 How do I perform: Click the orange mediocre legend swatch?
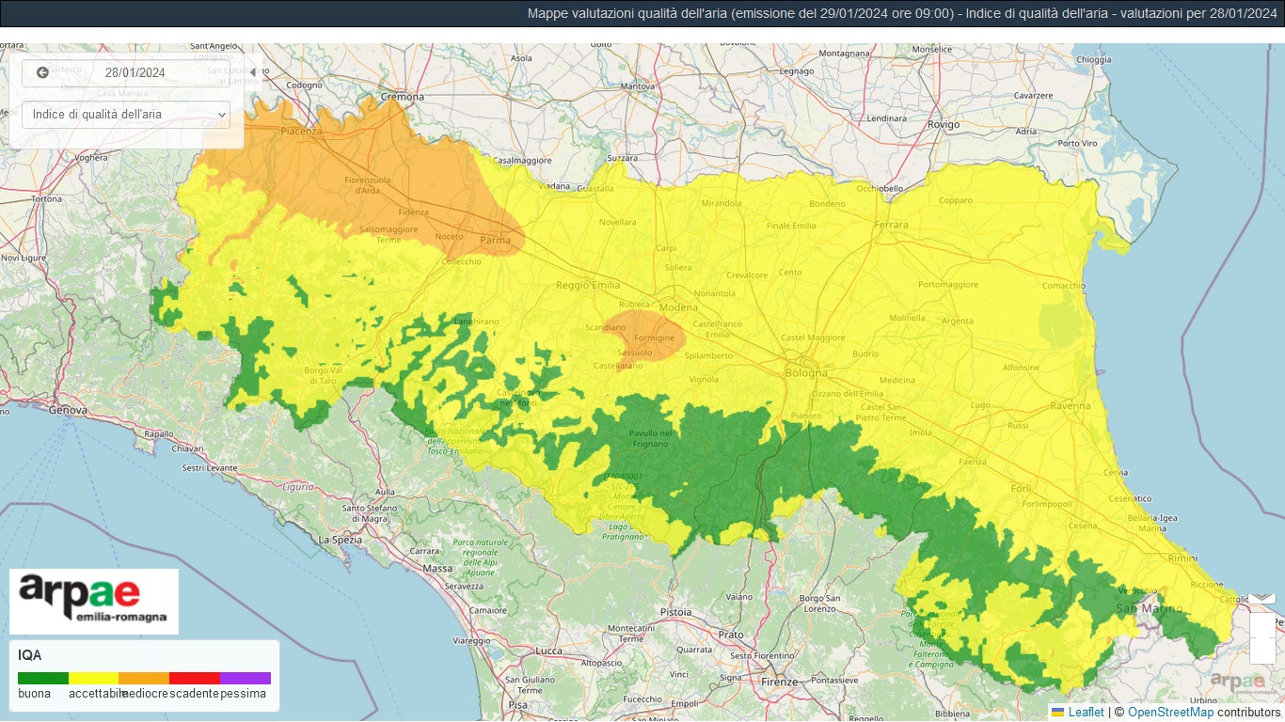point(144,678)
